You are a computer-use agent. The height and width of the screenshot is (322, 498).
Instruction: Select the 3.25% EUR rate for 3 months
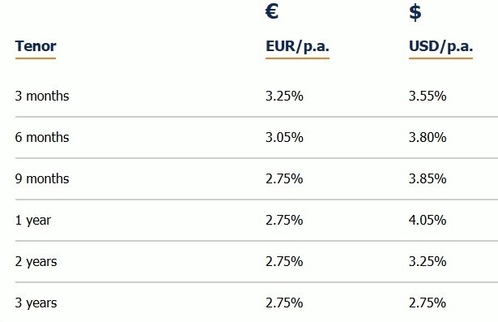[284, 96]
